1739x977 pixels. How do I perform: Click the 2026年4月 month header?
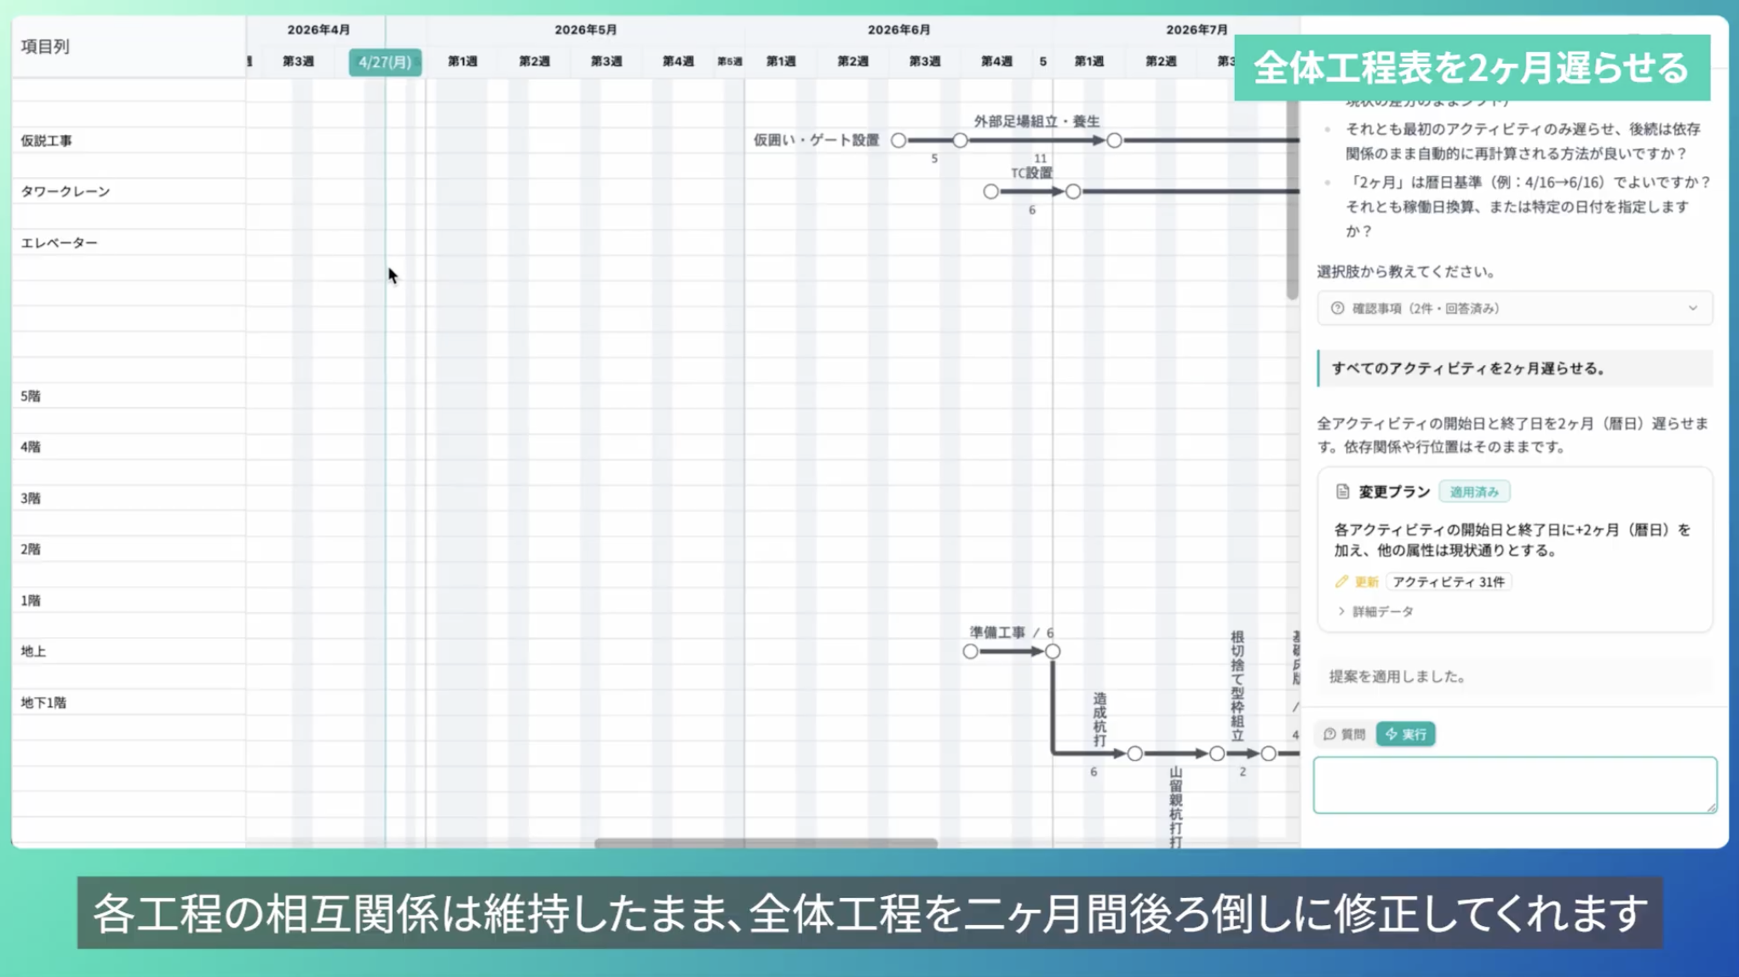319,30
